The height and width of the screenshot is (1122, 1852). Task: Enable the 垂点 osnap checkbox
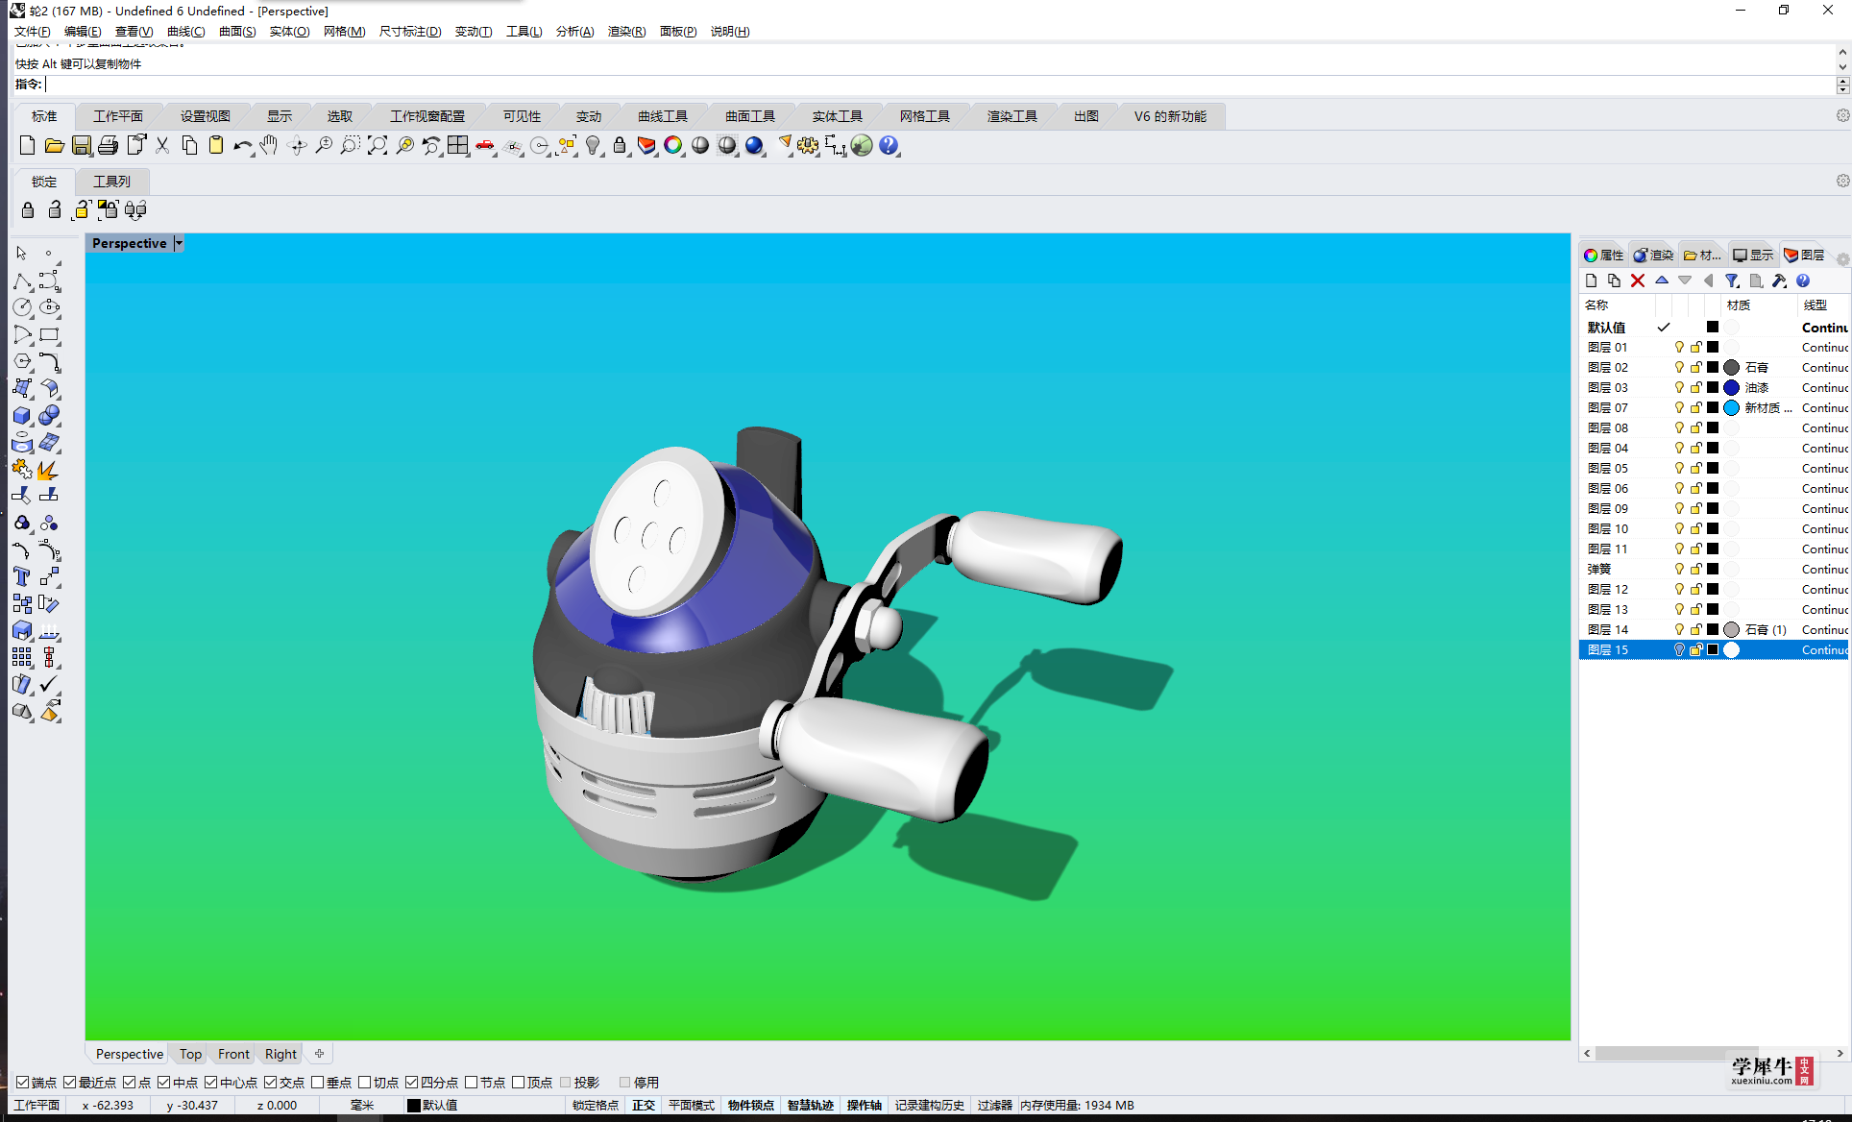317,1083
